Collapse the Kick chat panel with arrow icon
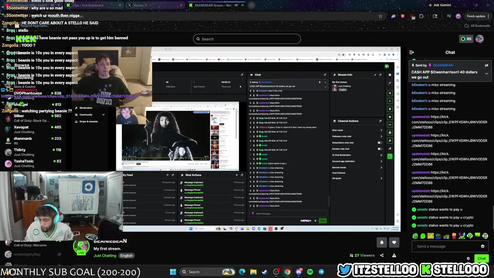 tap(411, 52)
